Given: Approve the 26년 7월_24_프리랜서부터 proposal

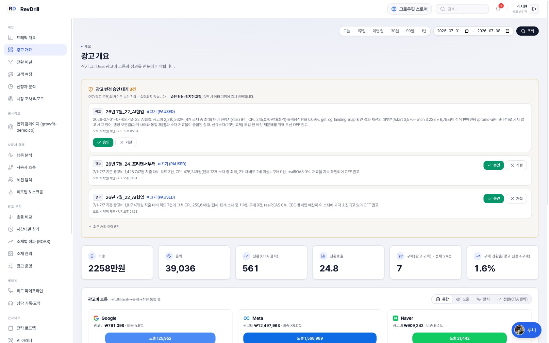Looking at the screenshot, I should (493, 165).
